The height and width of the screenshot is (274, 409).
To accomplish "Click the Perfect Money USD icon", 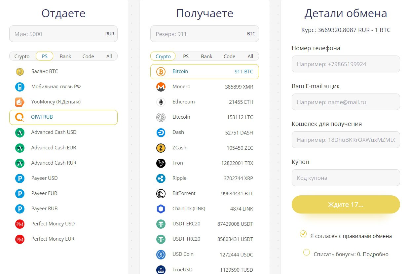I will click(x=20, y=224).
